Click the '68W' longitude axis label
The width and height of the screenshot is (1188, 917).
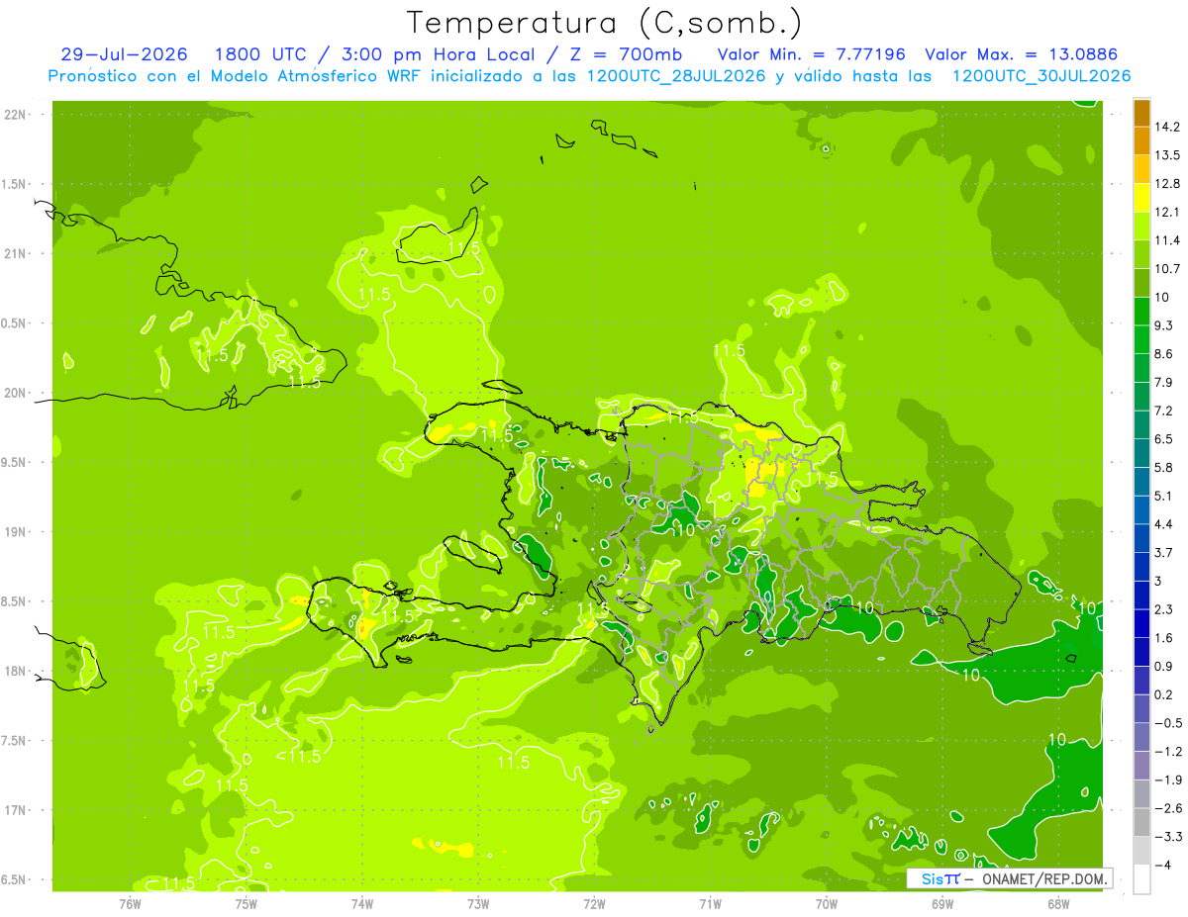pyautogui.click(x=1058, y=903)
